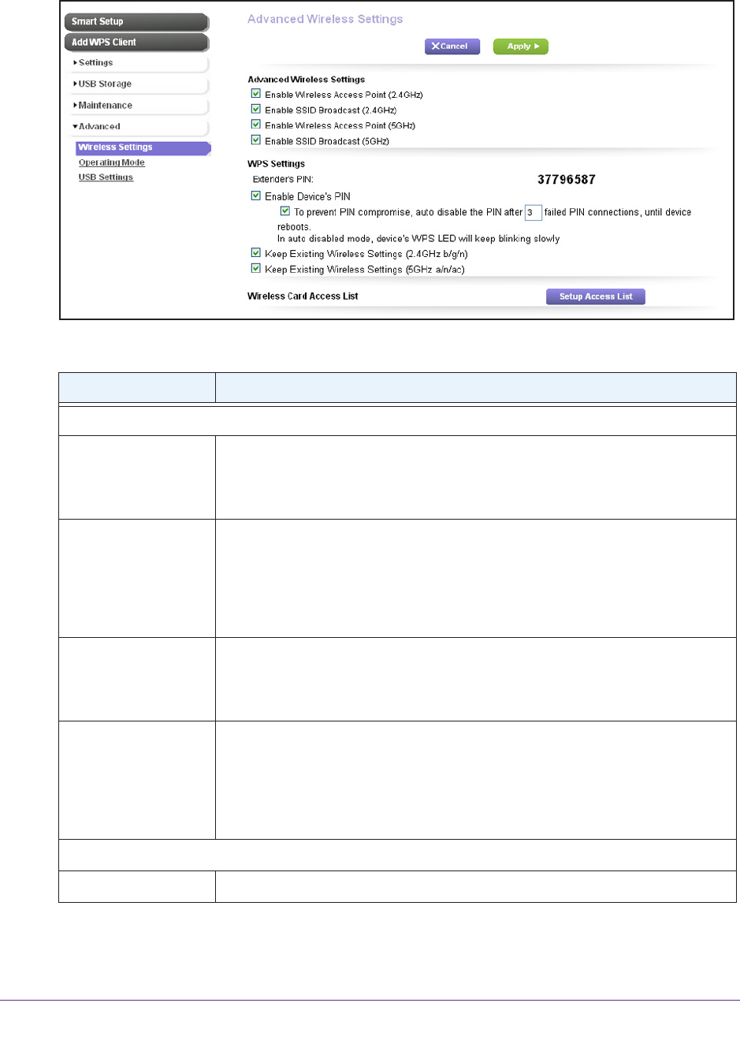
Task: Toggle Keep Existing Wireless Settings 2.4GHz
Action: click(x=255, y=253)
